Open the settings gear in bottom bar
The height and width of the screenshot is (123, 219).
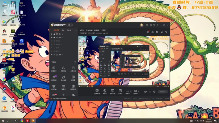pyautogui.click(x=154, y=92)
